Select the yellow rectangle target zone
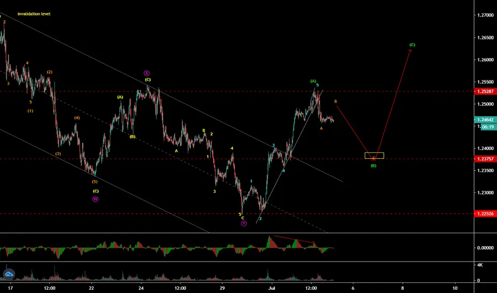 [374, 156]
